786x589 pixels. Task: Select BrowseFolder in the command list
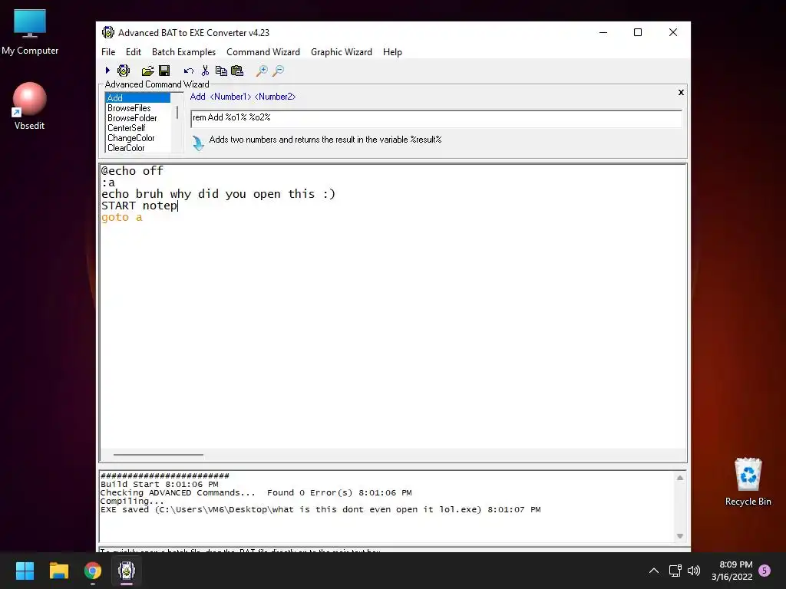[x=138, y=117]
